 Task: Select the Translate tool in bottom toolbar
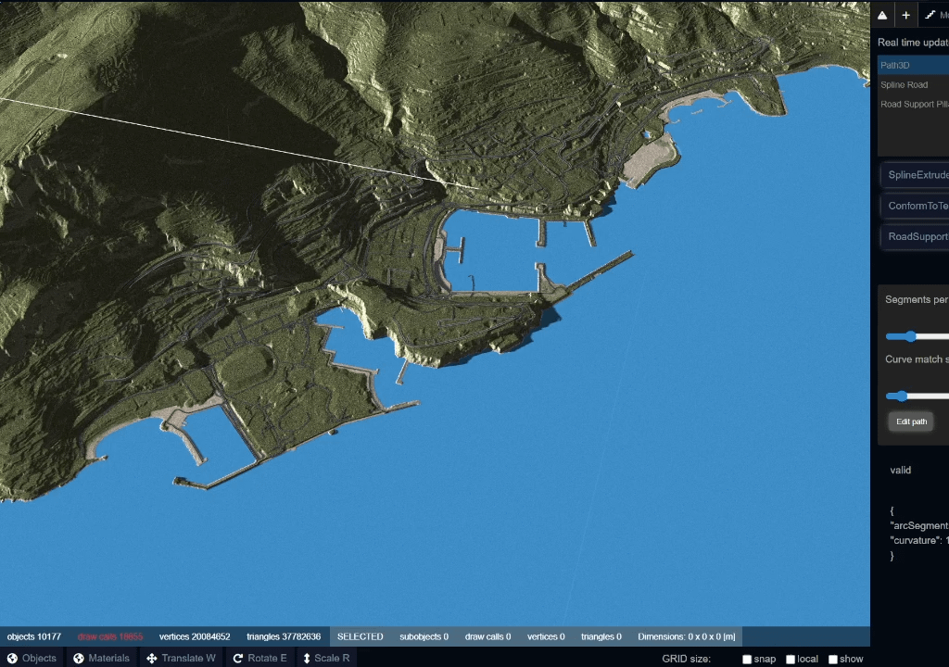point(181,658)
